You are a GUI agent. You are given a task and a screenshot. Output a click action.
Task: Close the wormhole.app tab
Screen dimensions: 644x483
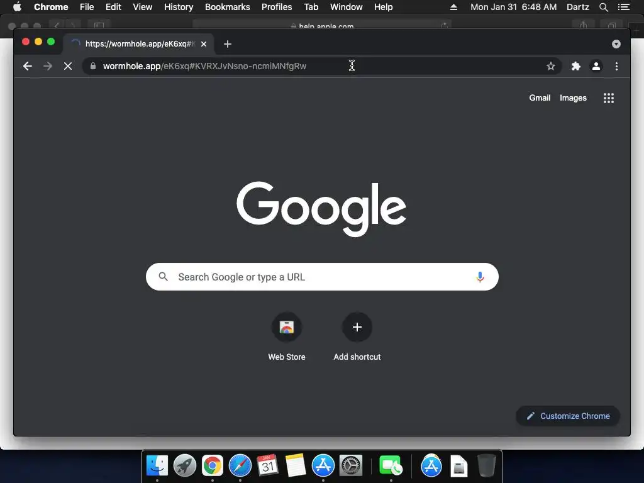click(x=204, y=44)
